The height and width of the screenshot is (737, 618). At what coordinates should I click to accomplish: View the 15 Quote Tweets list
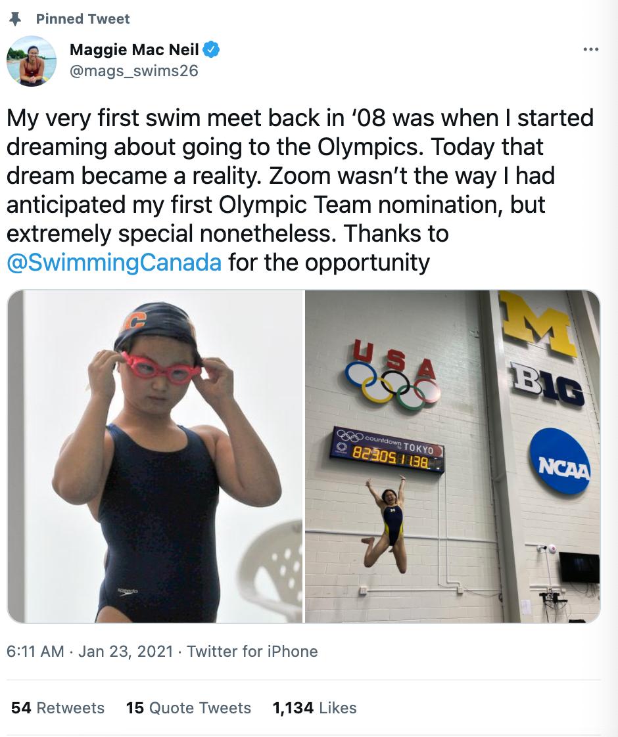189,708
